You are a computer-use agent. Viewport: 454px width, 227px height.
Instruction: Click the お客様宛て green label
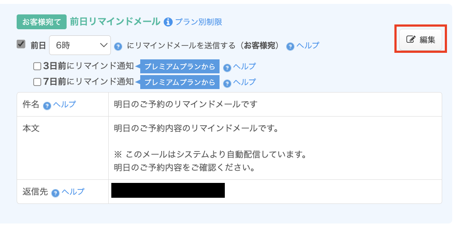42,22
